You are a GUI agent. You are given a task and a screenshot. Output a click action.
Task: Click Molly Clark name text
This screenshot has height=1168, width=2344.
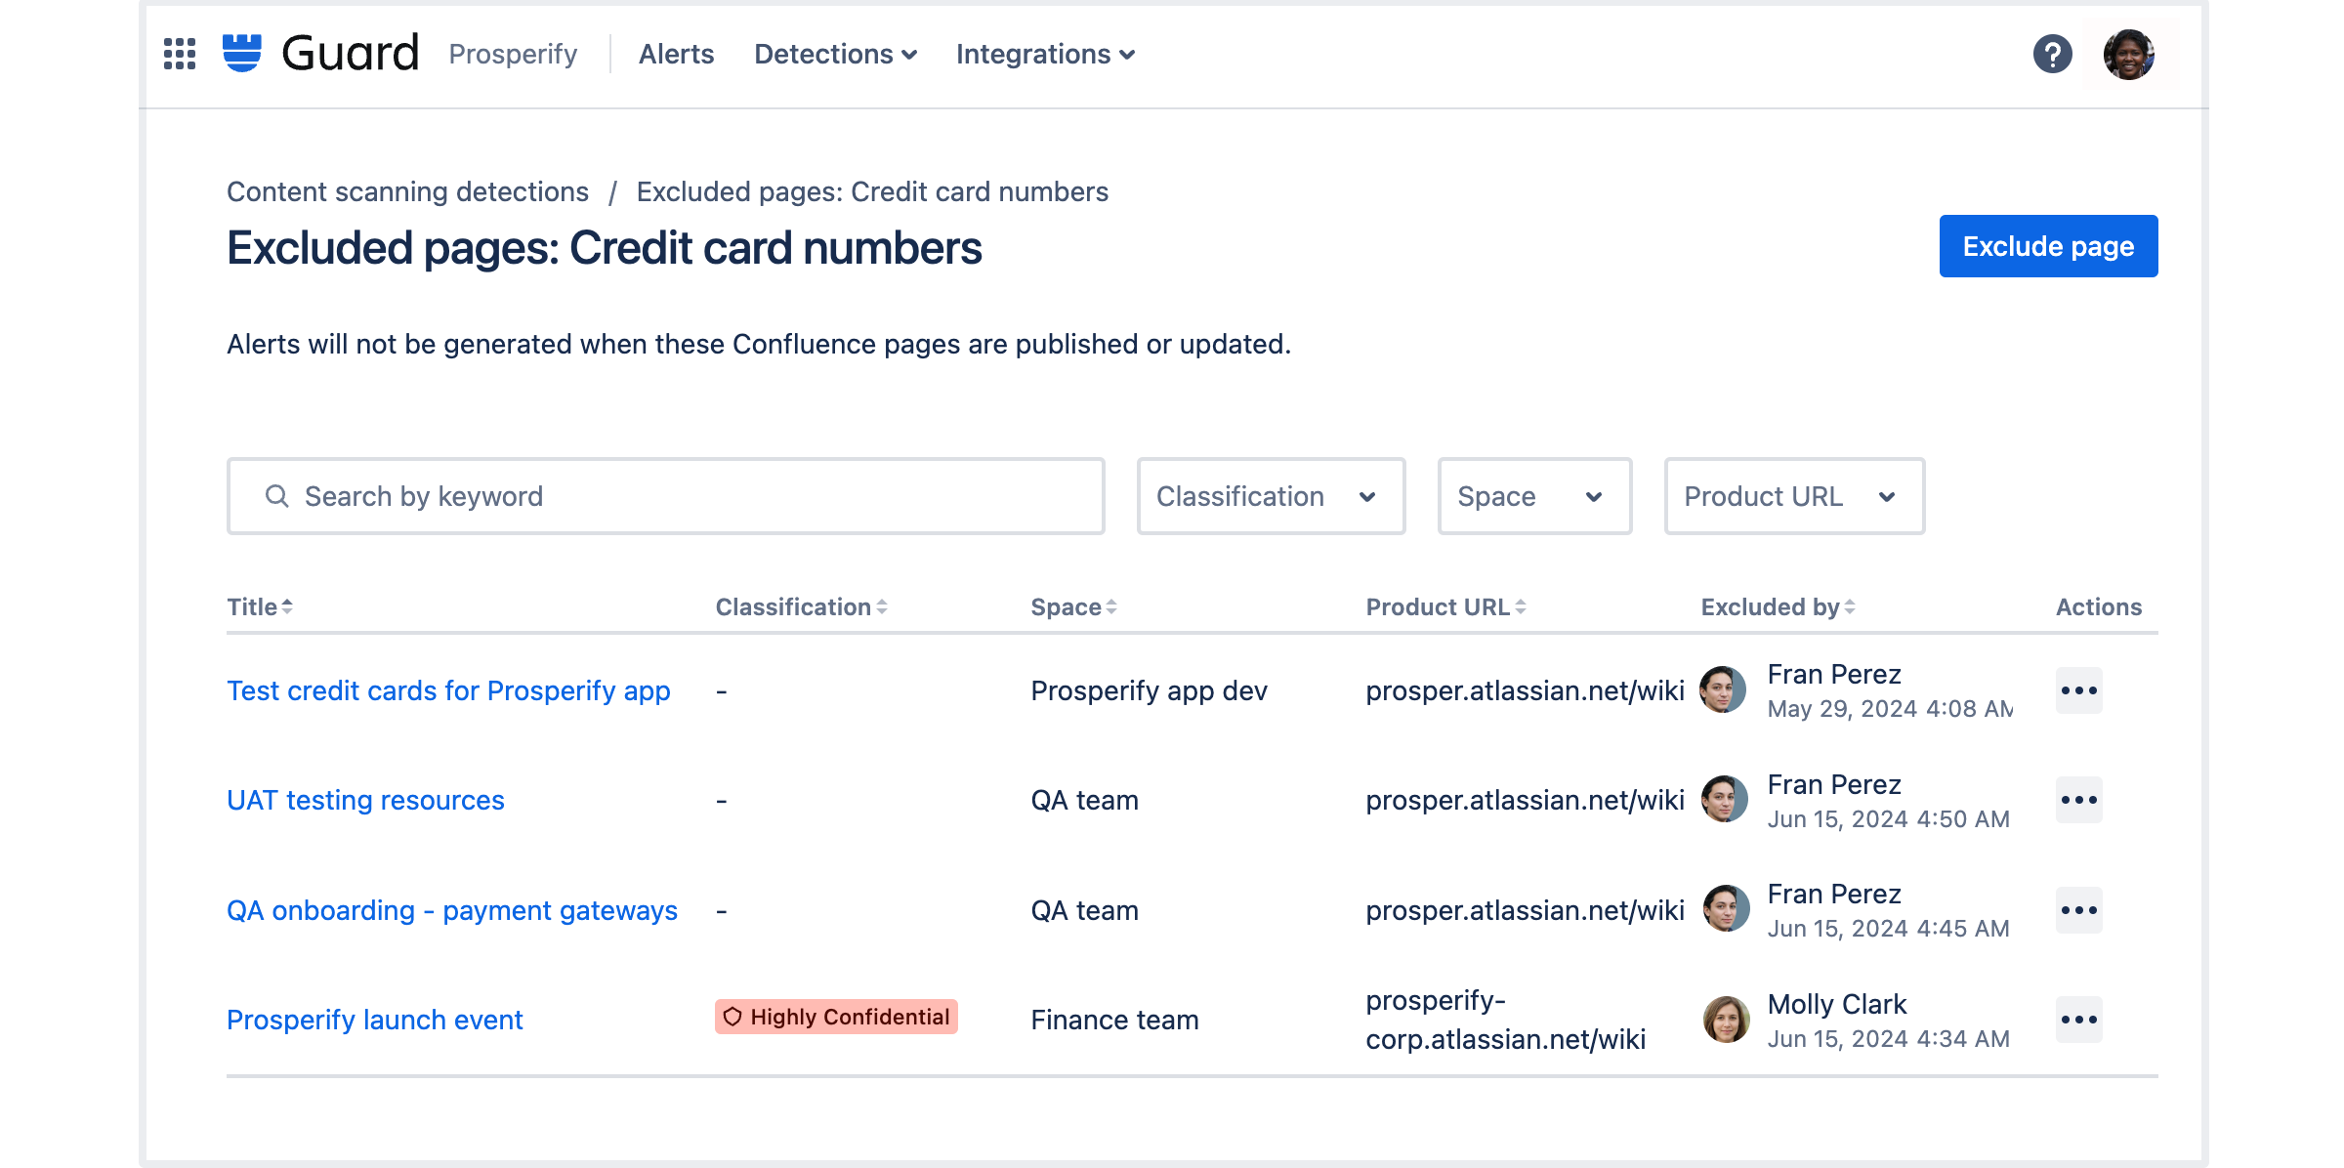pyautogui.click(x=1836, y=1004)
